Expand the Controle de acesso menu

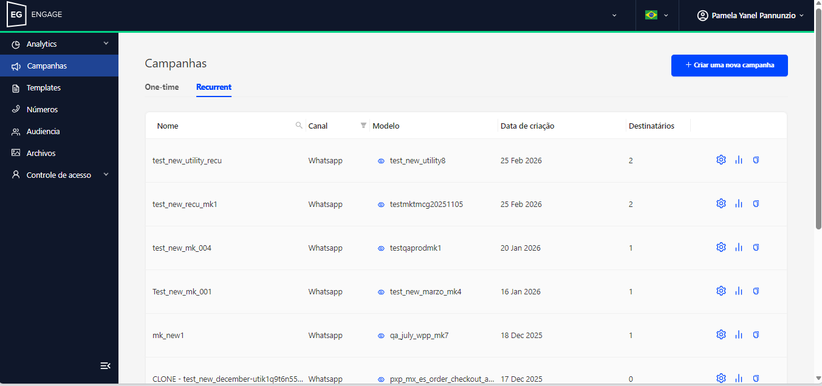pyautogui.click(x=59, y=175)
